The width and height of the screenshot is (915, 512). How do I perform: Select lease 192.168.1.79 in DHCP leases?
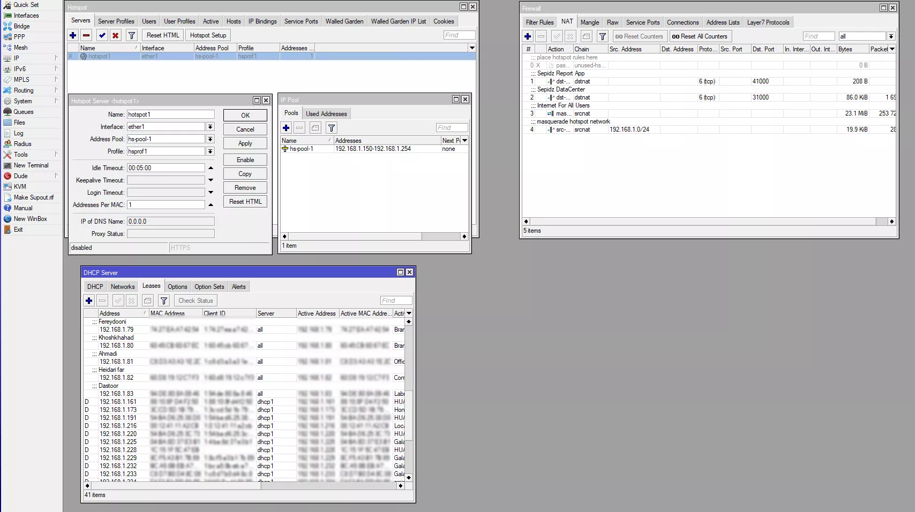244,330
